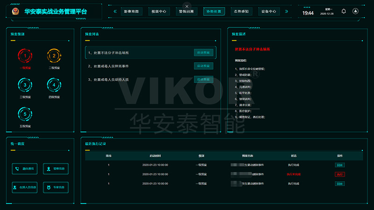Open the 警情回溯 tab
This screenshot has width=374, height=210.
(186, 11)
